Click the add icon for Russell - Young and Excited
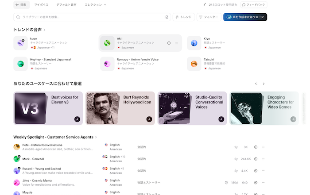The image size is (310, 195). click(x=256, y=171)
